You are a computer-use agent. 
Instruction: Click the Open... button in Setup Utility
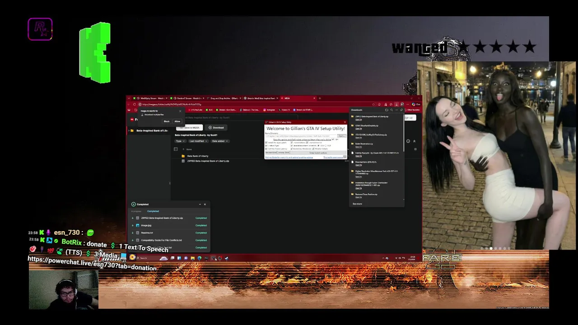tap(341, 136)
